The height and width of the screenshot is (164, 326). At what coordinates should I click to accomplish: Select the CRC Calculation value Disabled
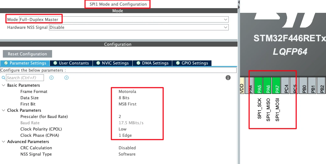click(127, 148)
